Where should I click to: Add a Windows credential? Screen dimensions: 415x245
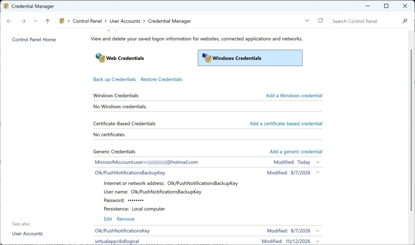click(x=294, y=96)
